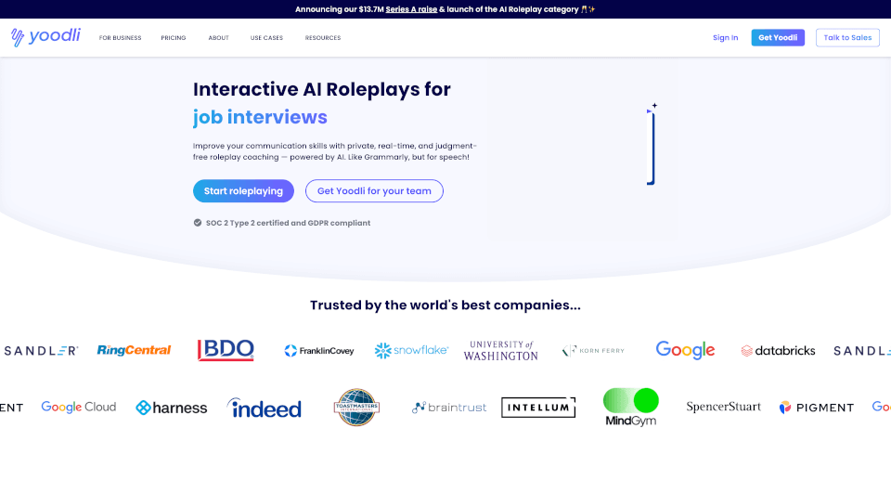Open the About menu
Image resolution: width=891 pixels, height=493 pixels.
pyautogui.click(x=218, y=38)
